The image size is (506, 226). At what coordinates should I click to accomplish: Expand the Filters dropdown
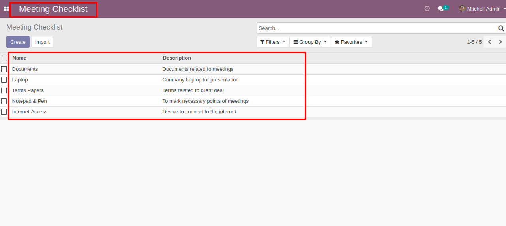(x=273, y=42)
